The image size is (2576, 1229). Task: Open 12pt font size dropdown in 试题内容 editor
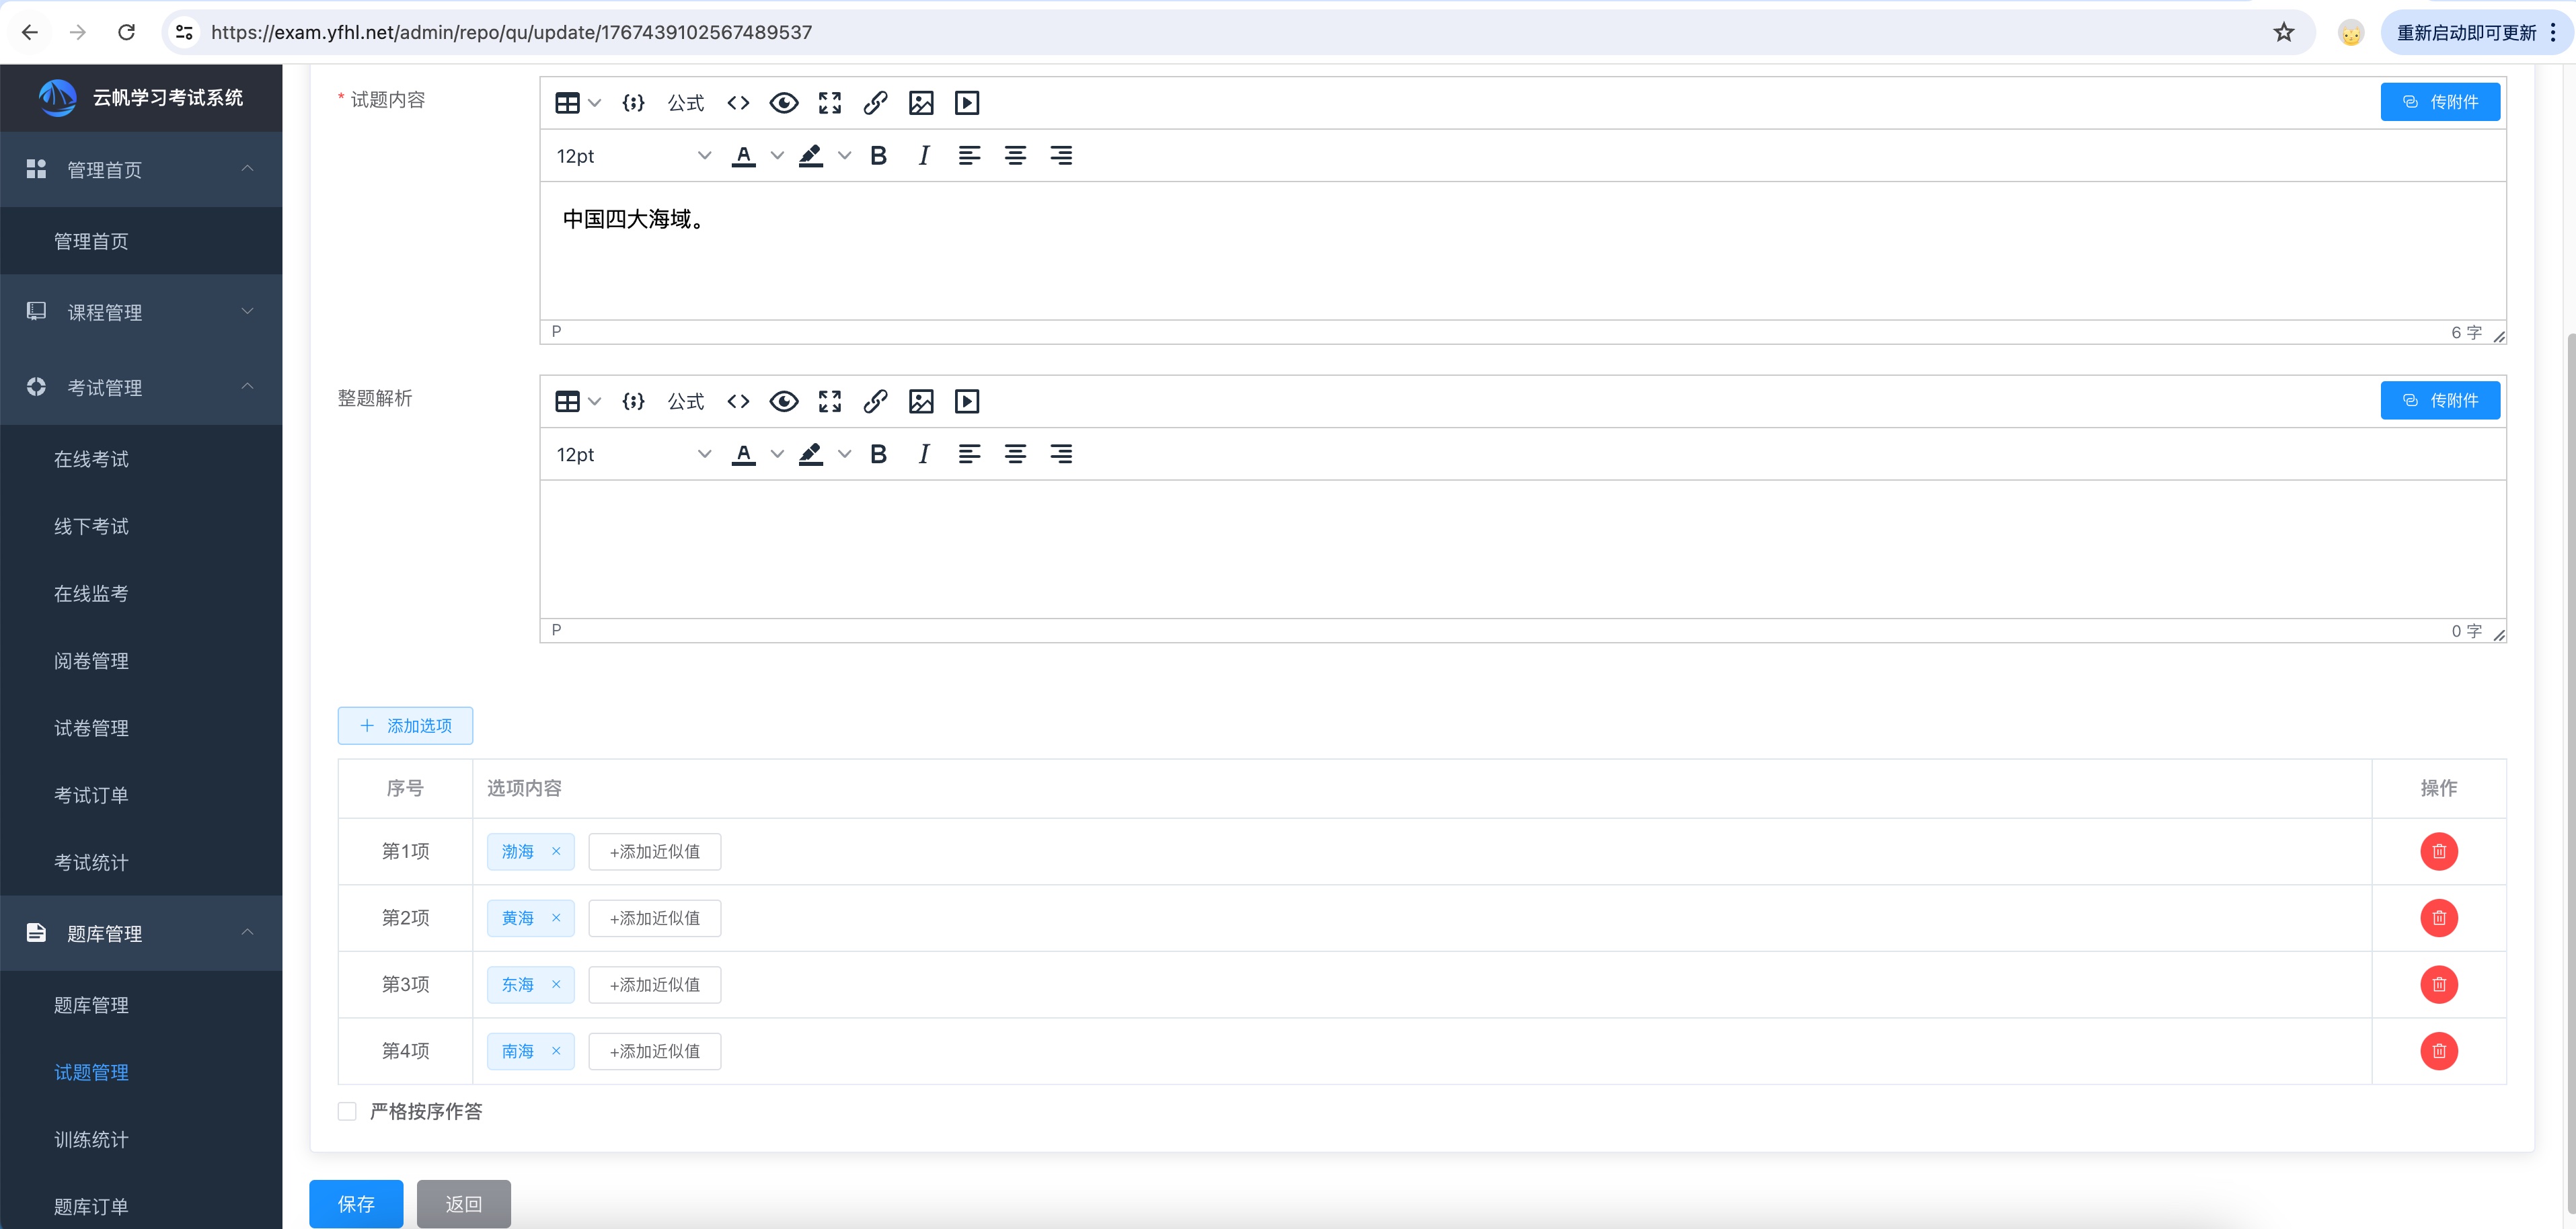633,155
